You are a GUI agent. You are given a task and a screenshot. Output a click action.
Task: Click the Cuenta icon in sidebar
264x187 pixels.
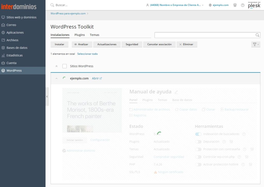(x=3, y=63)
